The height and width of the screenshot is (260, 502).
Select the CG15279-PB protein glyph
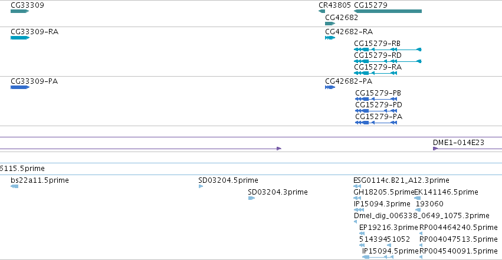376,99
